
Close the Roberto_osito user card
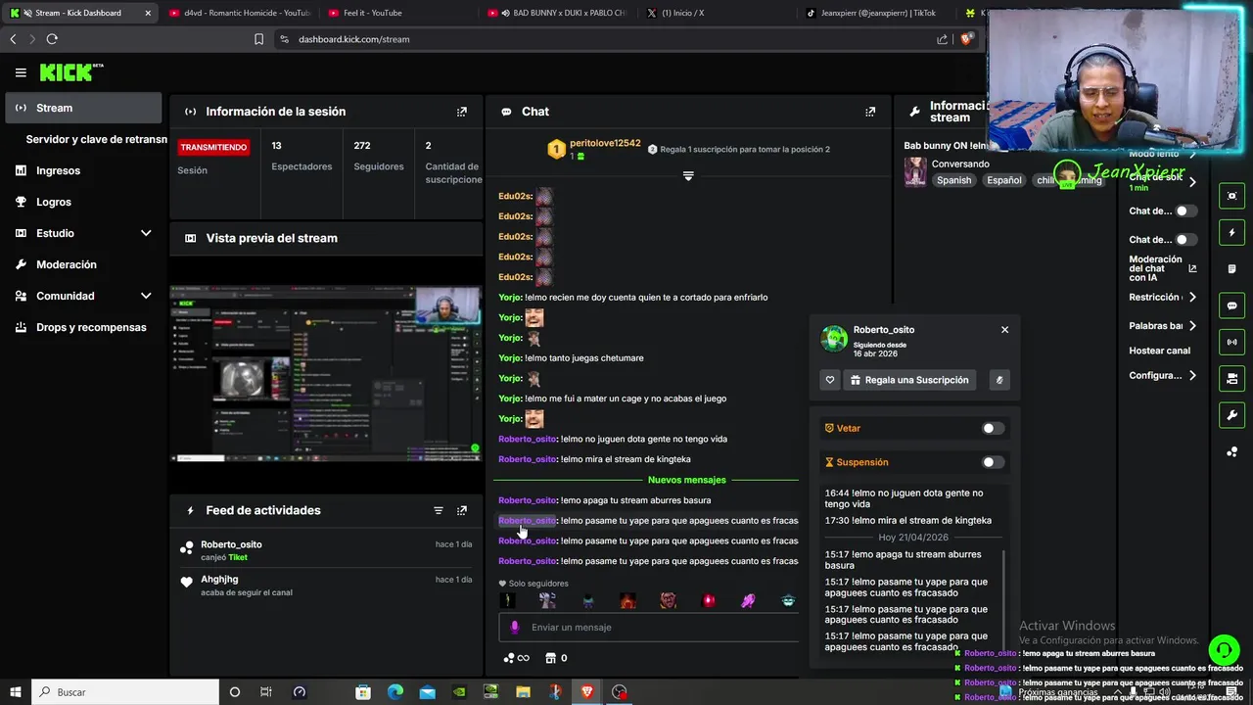point(1004,330)
